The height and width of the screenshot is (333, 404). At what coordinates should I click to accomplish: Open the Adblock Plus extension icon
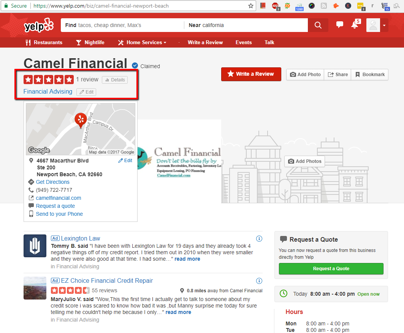click(x=276, y=6)
